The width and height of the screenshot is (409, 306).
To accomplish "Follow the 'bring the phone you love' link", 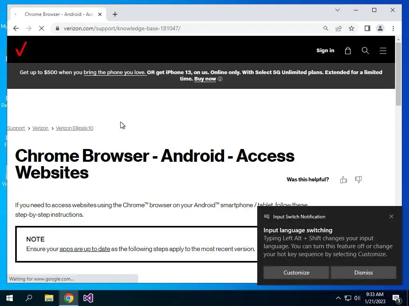I will 115,73.
